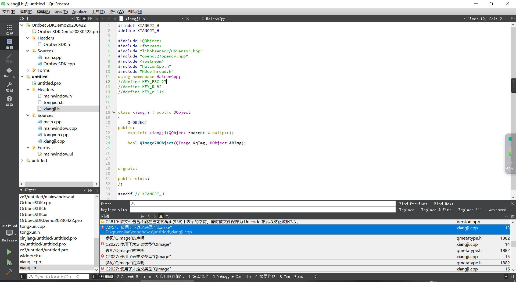This screenshot has height=282, width=516.
Task: Click the project tree horizontal scrollbar
Action: (x=59, y=184)
